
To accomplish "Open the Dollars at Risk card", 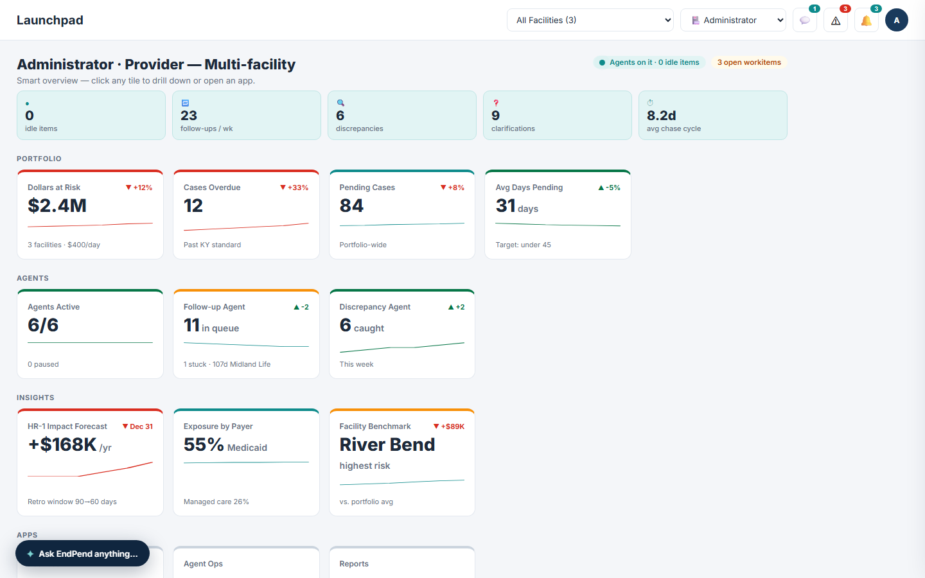I will 91,215.
